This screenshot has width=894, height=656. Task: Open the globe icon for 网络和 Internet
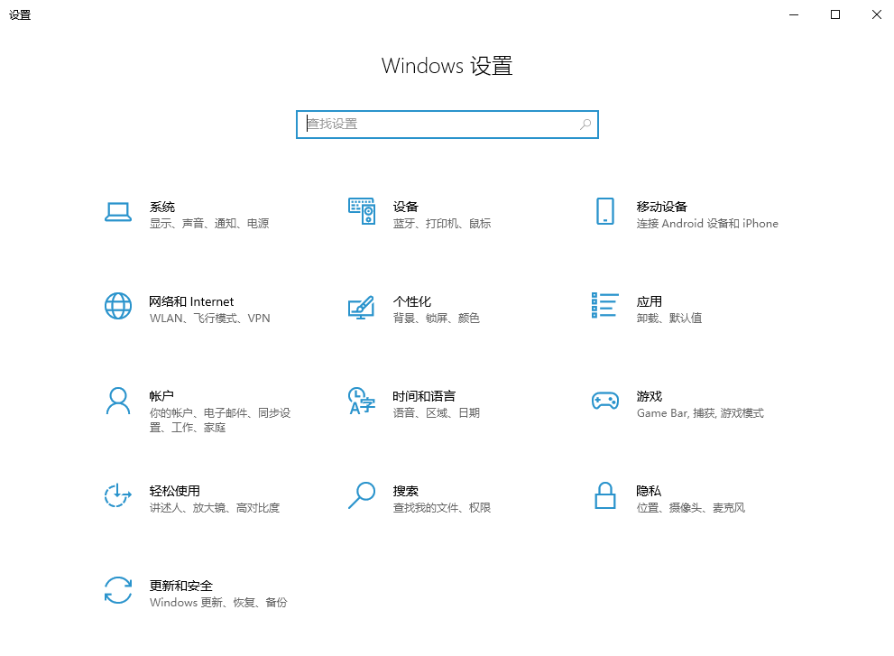point(118,306)
